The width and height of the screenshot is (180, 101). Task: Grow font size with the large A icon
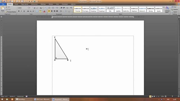(35, 8)
